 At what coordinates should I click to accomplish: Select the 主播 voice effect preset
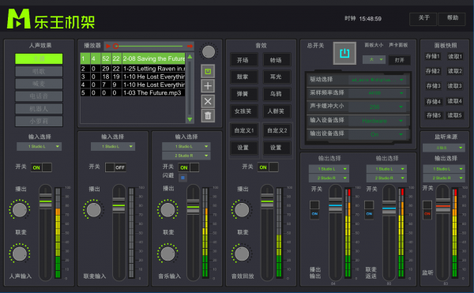pos(39,58)
